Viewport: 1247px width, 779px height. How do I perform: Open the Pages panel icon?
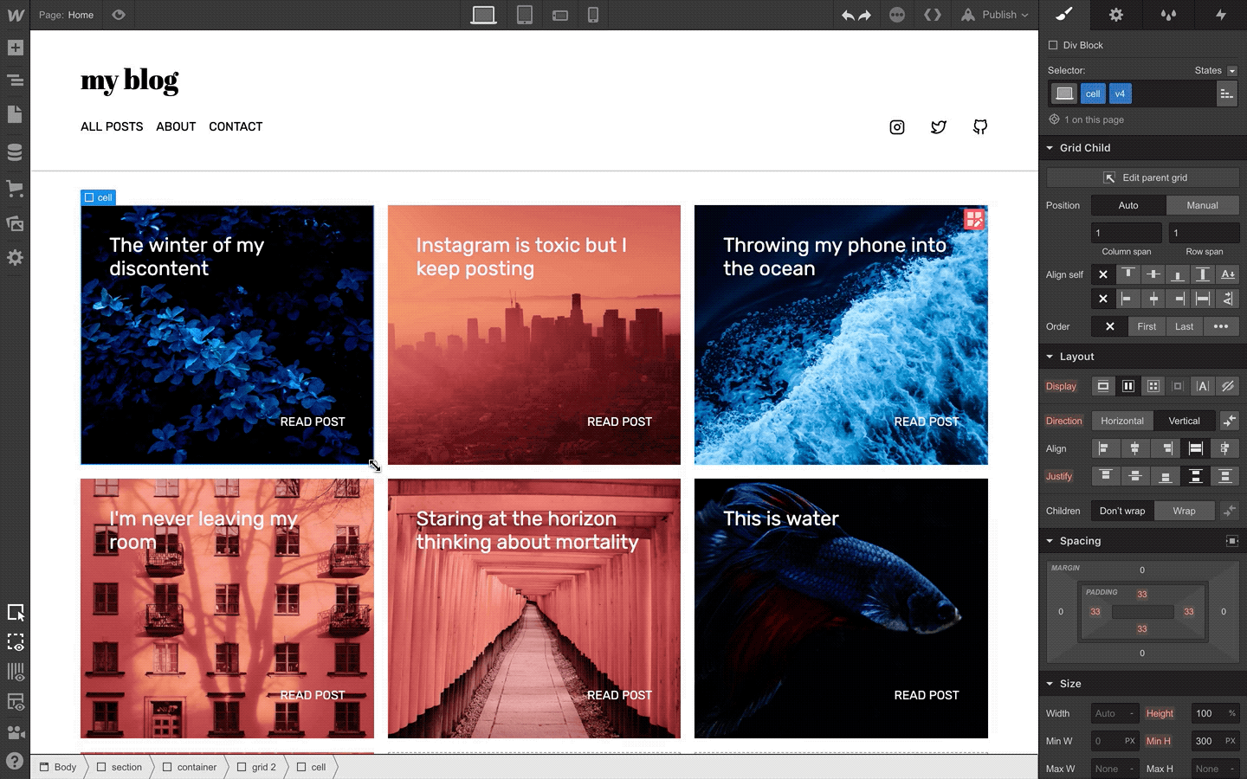point(15,114)
